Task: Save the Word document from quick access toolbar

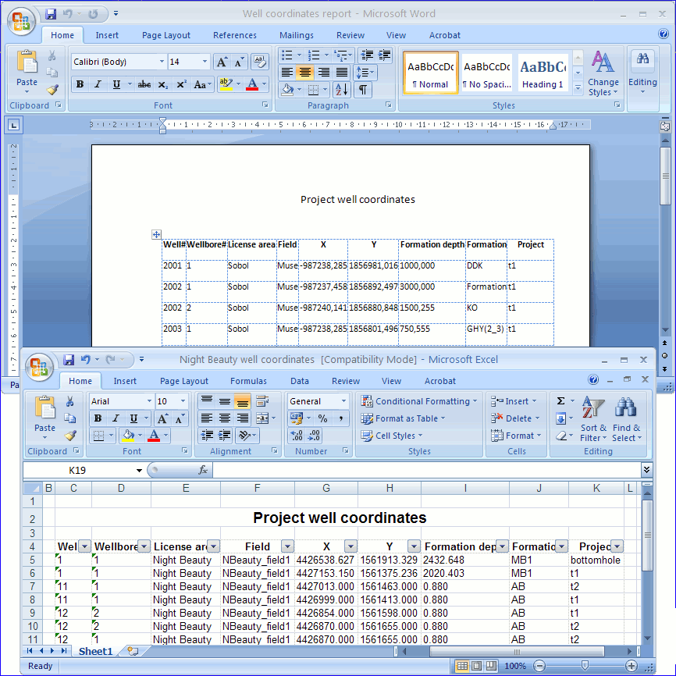Action: pos(51,14)
